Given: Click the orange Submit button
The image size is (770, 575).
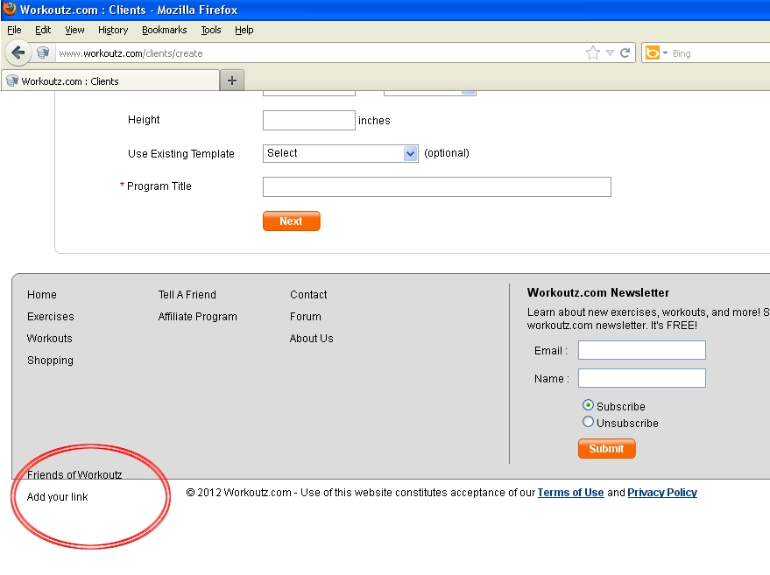Looking at the screenshot, I should point(606,448).
